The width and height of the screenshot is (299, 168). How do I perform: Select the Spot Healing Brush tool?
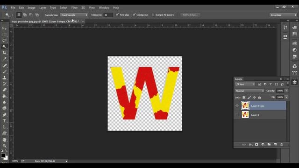tap(4, 65)
